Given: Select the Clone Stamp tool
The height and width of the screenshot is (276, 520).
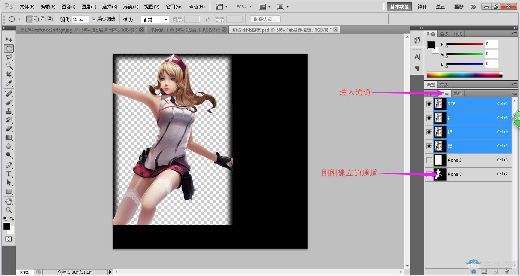Looking at the screenshot, I should click(9, 111).
